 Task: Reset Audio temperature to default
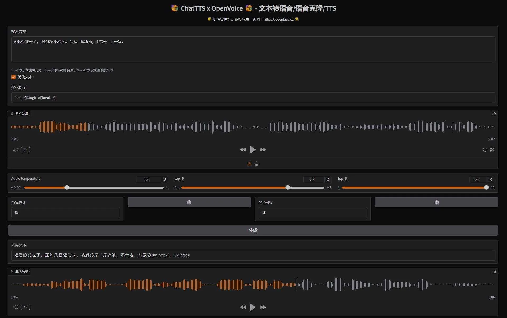tap(165, 179)
